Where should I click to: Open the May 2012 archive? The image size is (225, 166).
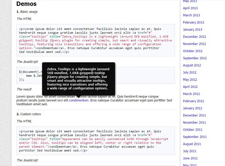pyautogui.click(x=190, y=80)
